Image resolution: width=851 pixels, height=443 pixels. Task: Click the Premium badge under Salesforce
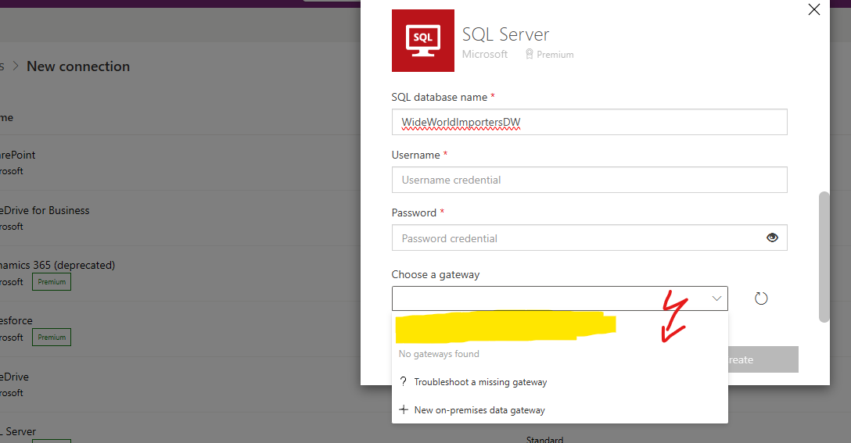(x=52, y=337)
